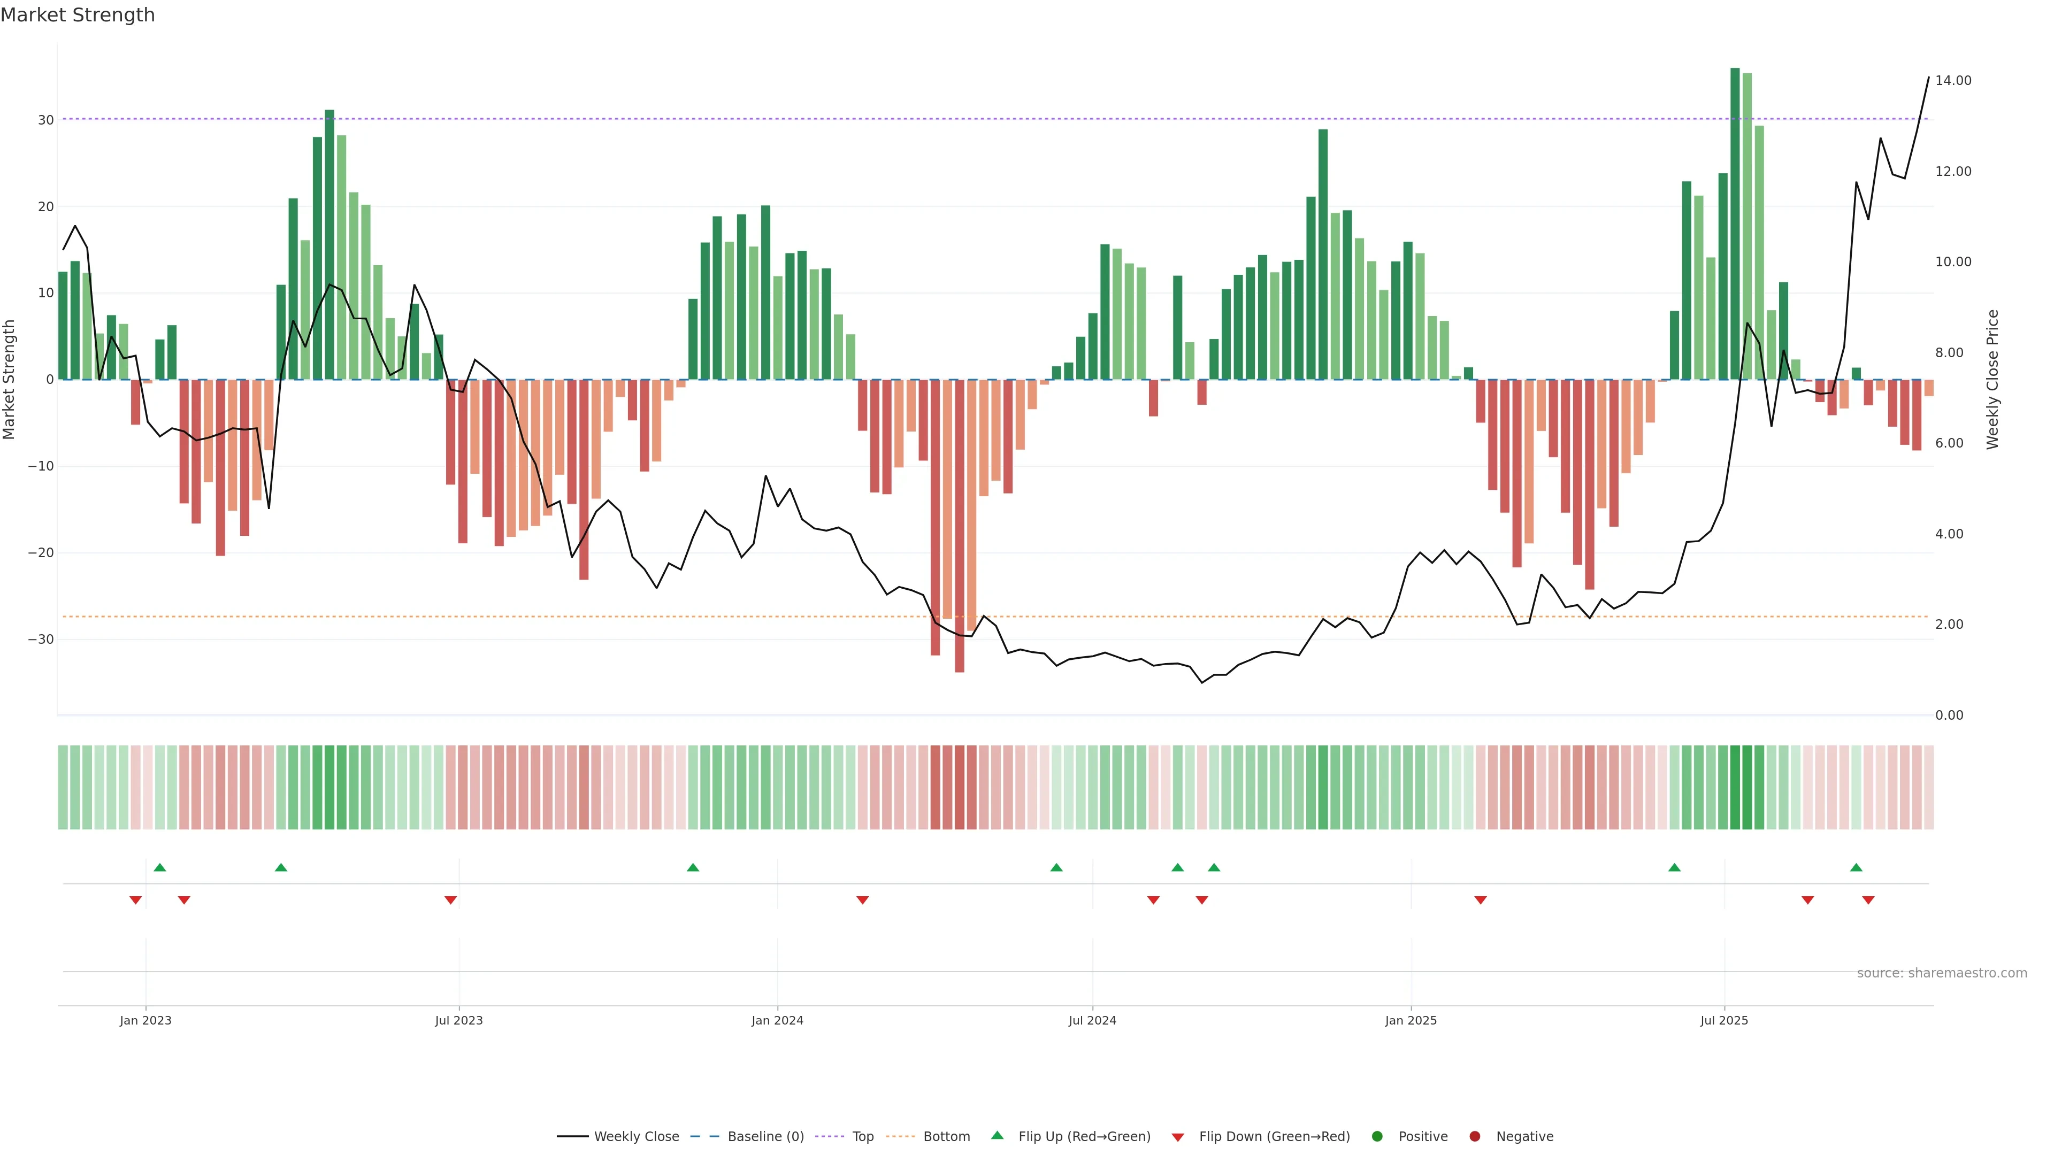Click Flip Up green triangle legend icon
Screen dimensions: 2054x1155
(997, 1135)
